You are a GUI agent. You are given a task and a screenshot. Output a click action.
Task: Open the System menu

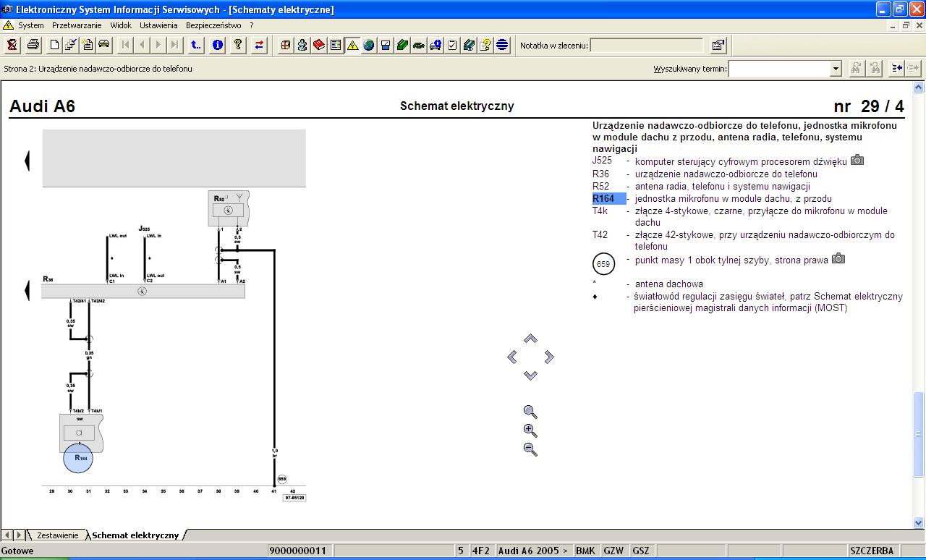[x=31, y=25]
